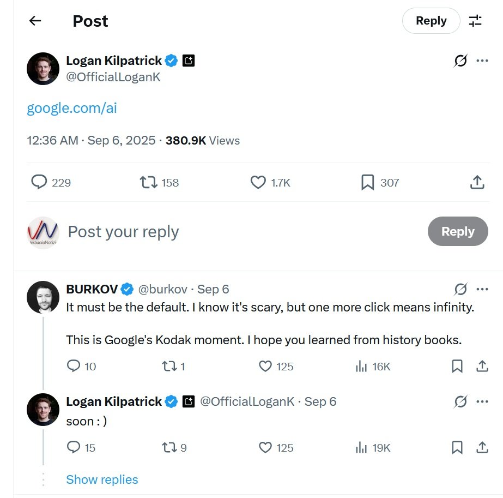This screenshot has width=503, height=498.
Task: Share the main post
Action: coord(477,182)
